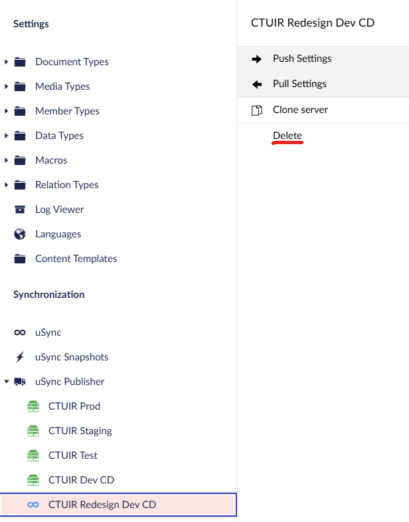Click the uSync infinity icon
This screenshot has width=409, height=522.
[20, 332]
